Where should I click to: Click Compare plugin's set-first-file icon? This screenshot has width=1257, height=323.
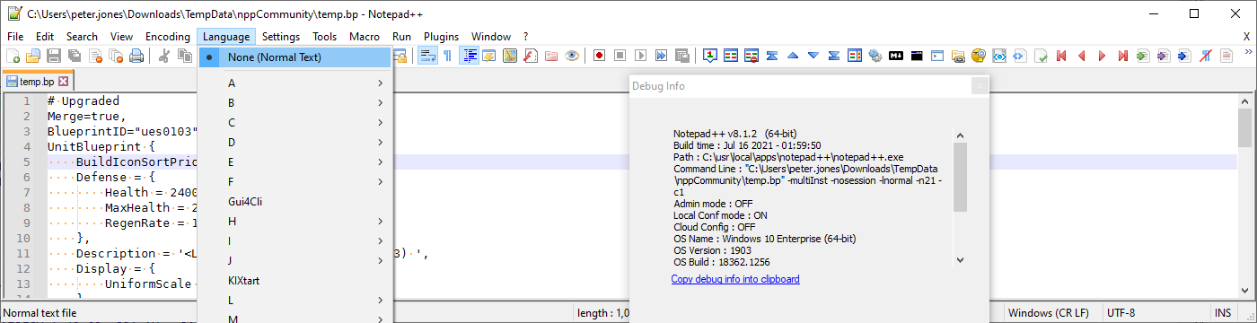(710, 56)
